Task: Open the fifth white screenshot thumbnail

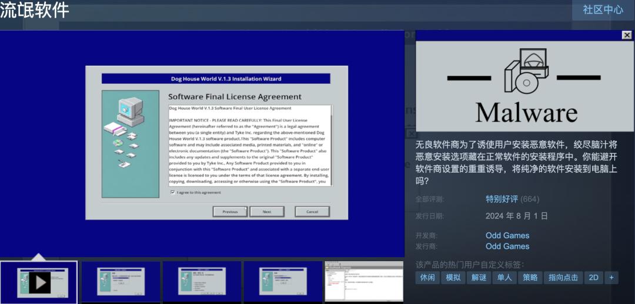Action: coord(364,282)
